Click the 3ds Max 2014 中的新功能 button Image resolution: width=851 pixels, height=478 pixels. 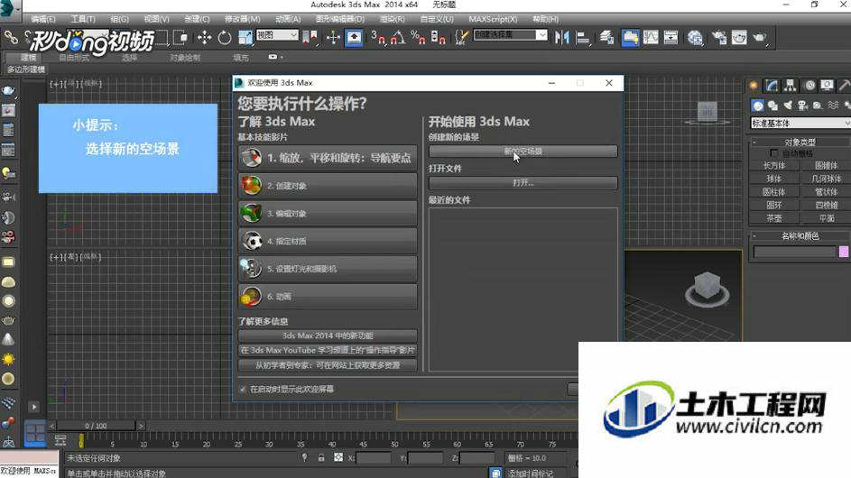[328, 336]
